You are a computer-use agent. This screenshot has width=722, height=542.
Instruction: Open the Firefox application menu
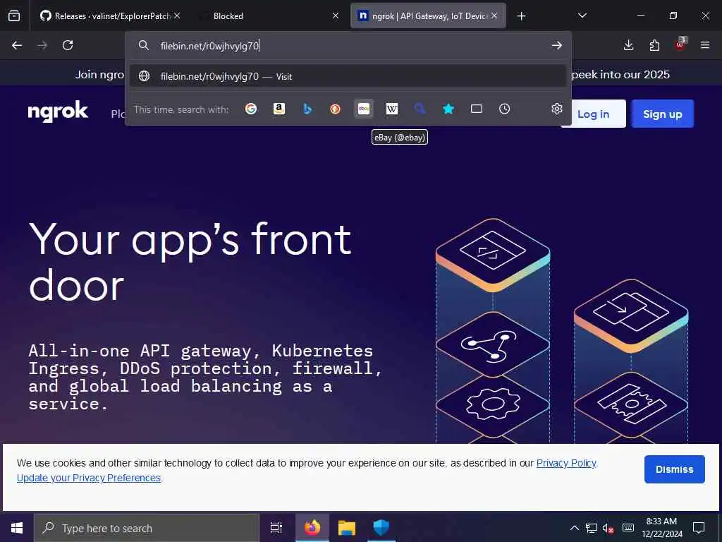(705, 45)
